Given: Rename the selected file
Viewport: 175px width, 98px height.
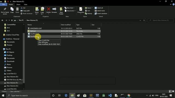Looking at the screenshot, I should click(x=54, y=10).
